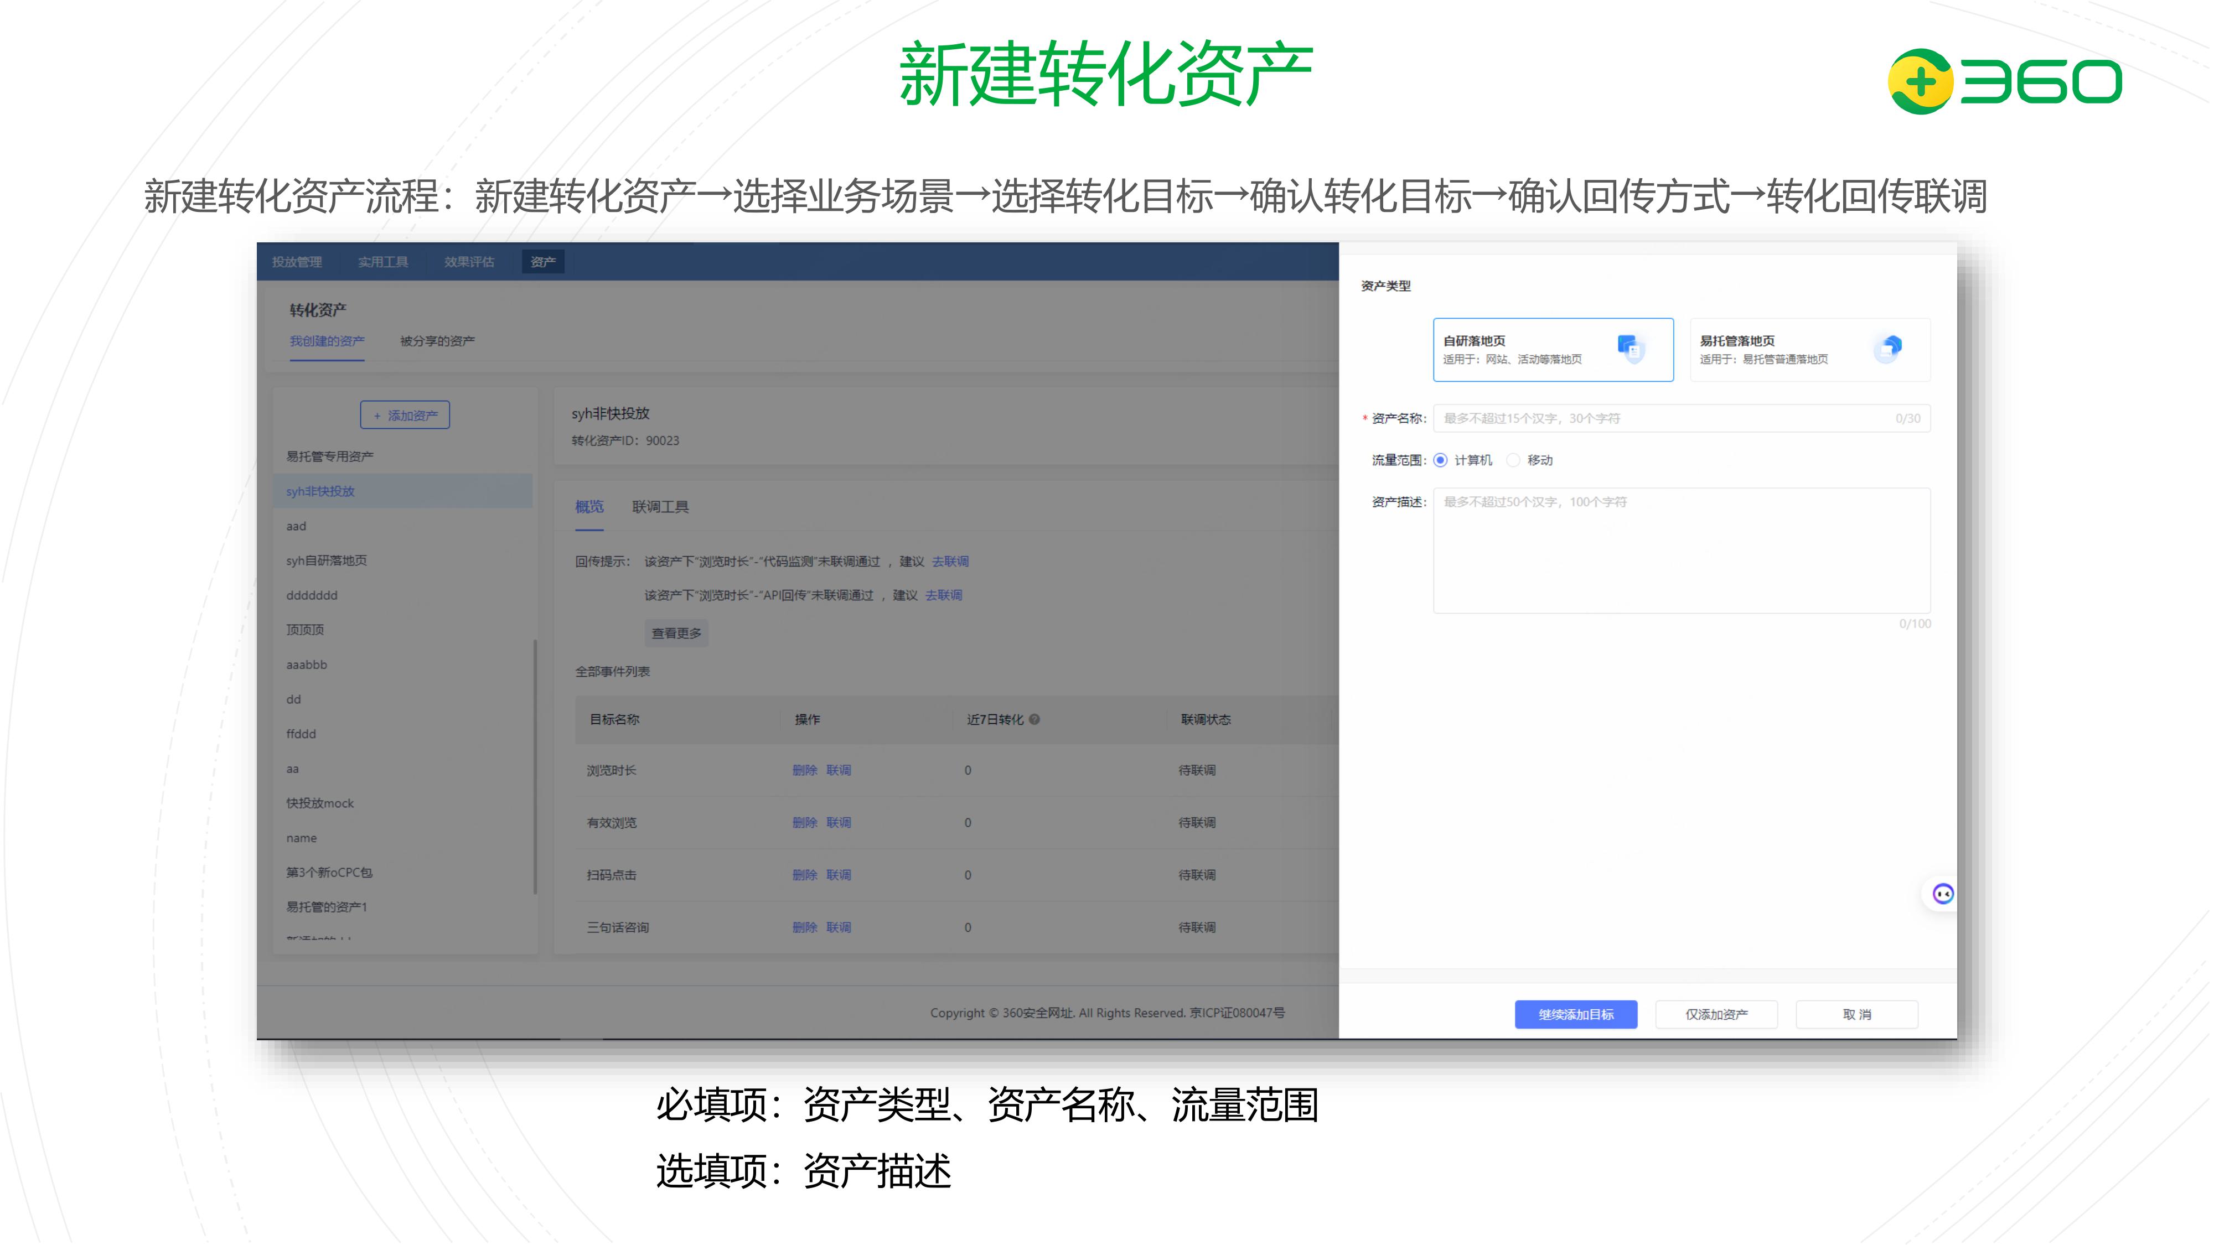Open the 效果评估 menu
Viewport: 2214px width, 1245px height.
469,262
